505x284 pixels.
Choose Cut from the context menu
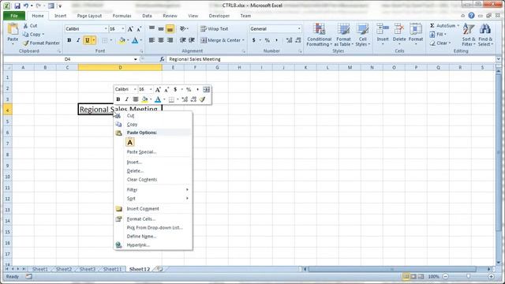tap(153, 116)
